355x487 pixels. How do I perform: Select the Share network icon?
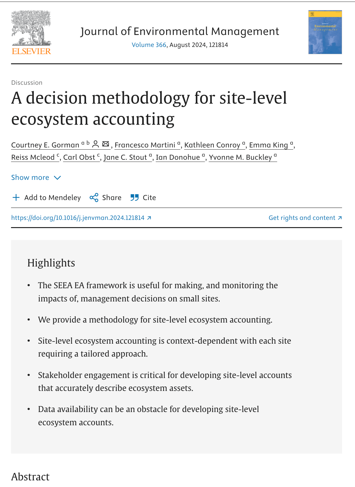click(x=93, y=198)
